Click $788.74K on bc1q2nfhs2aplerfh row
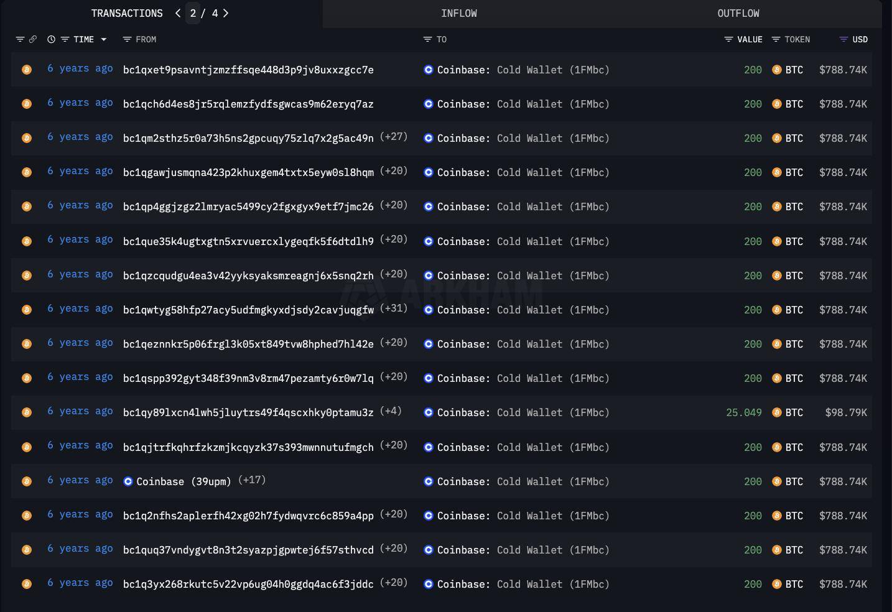The width and height of the screenshot is (892, 612). pos(843,516)
